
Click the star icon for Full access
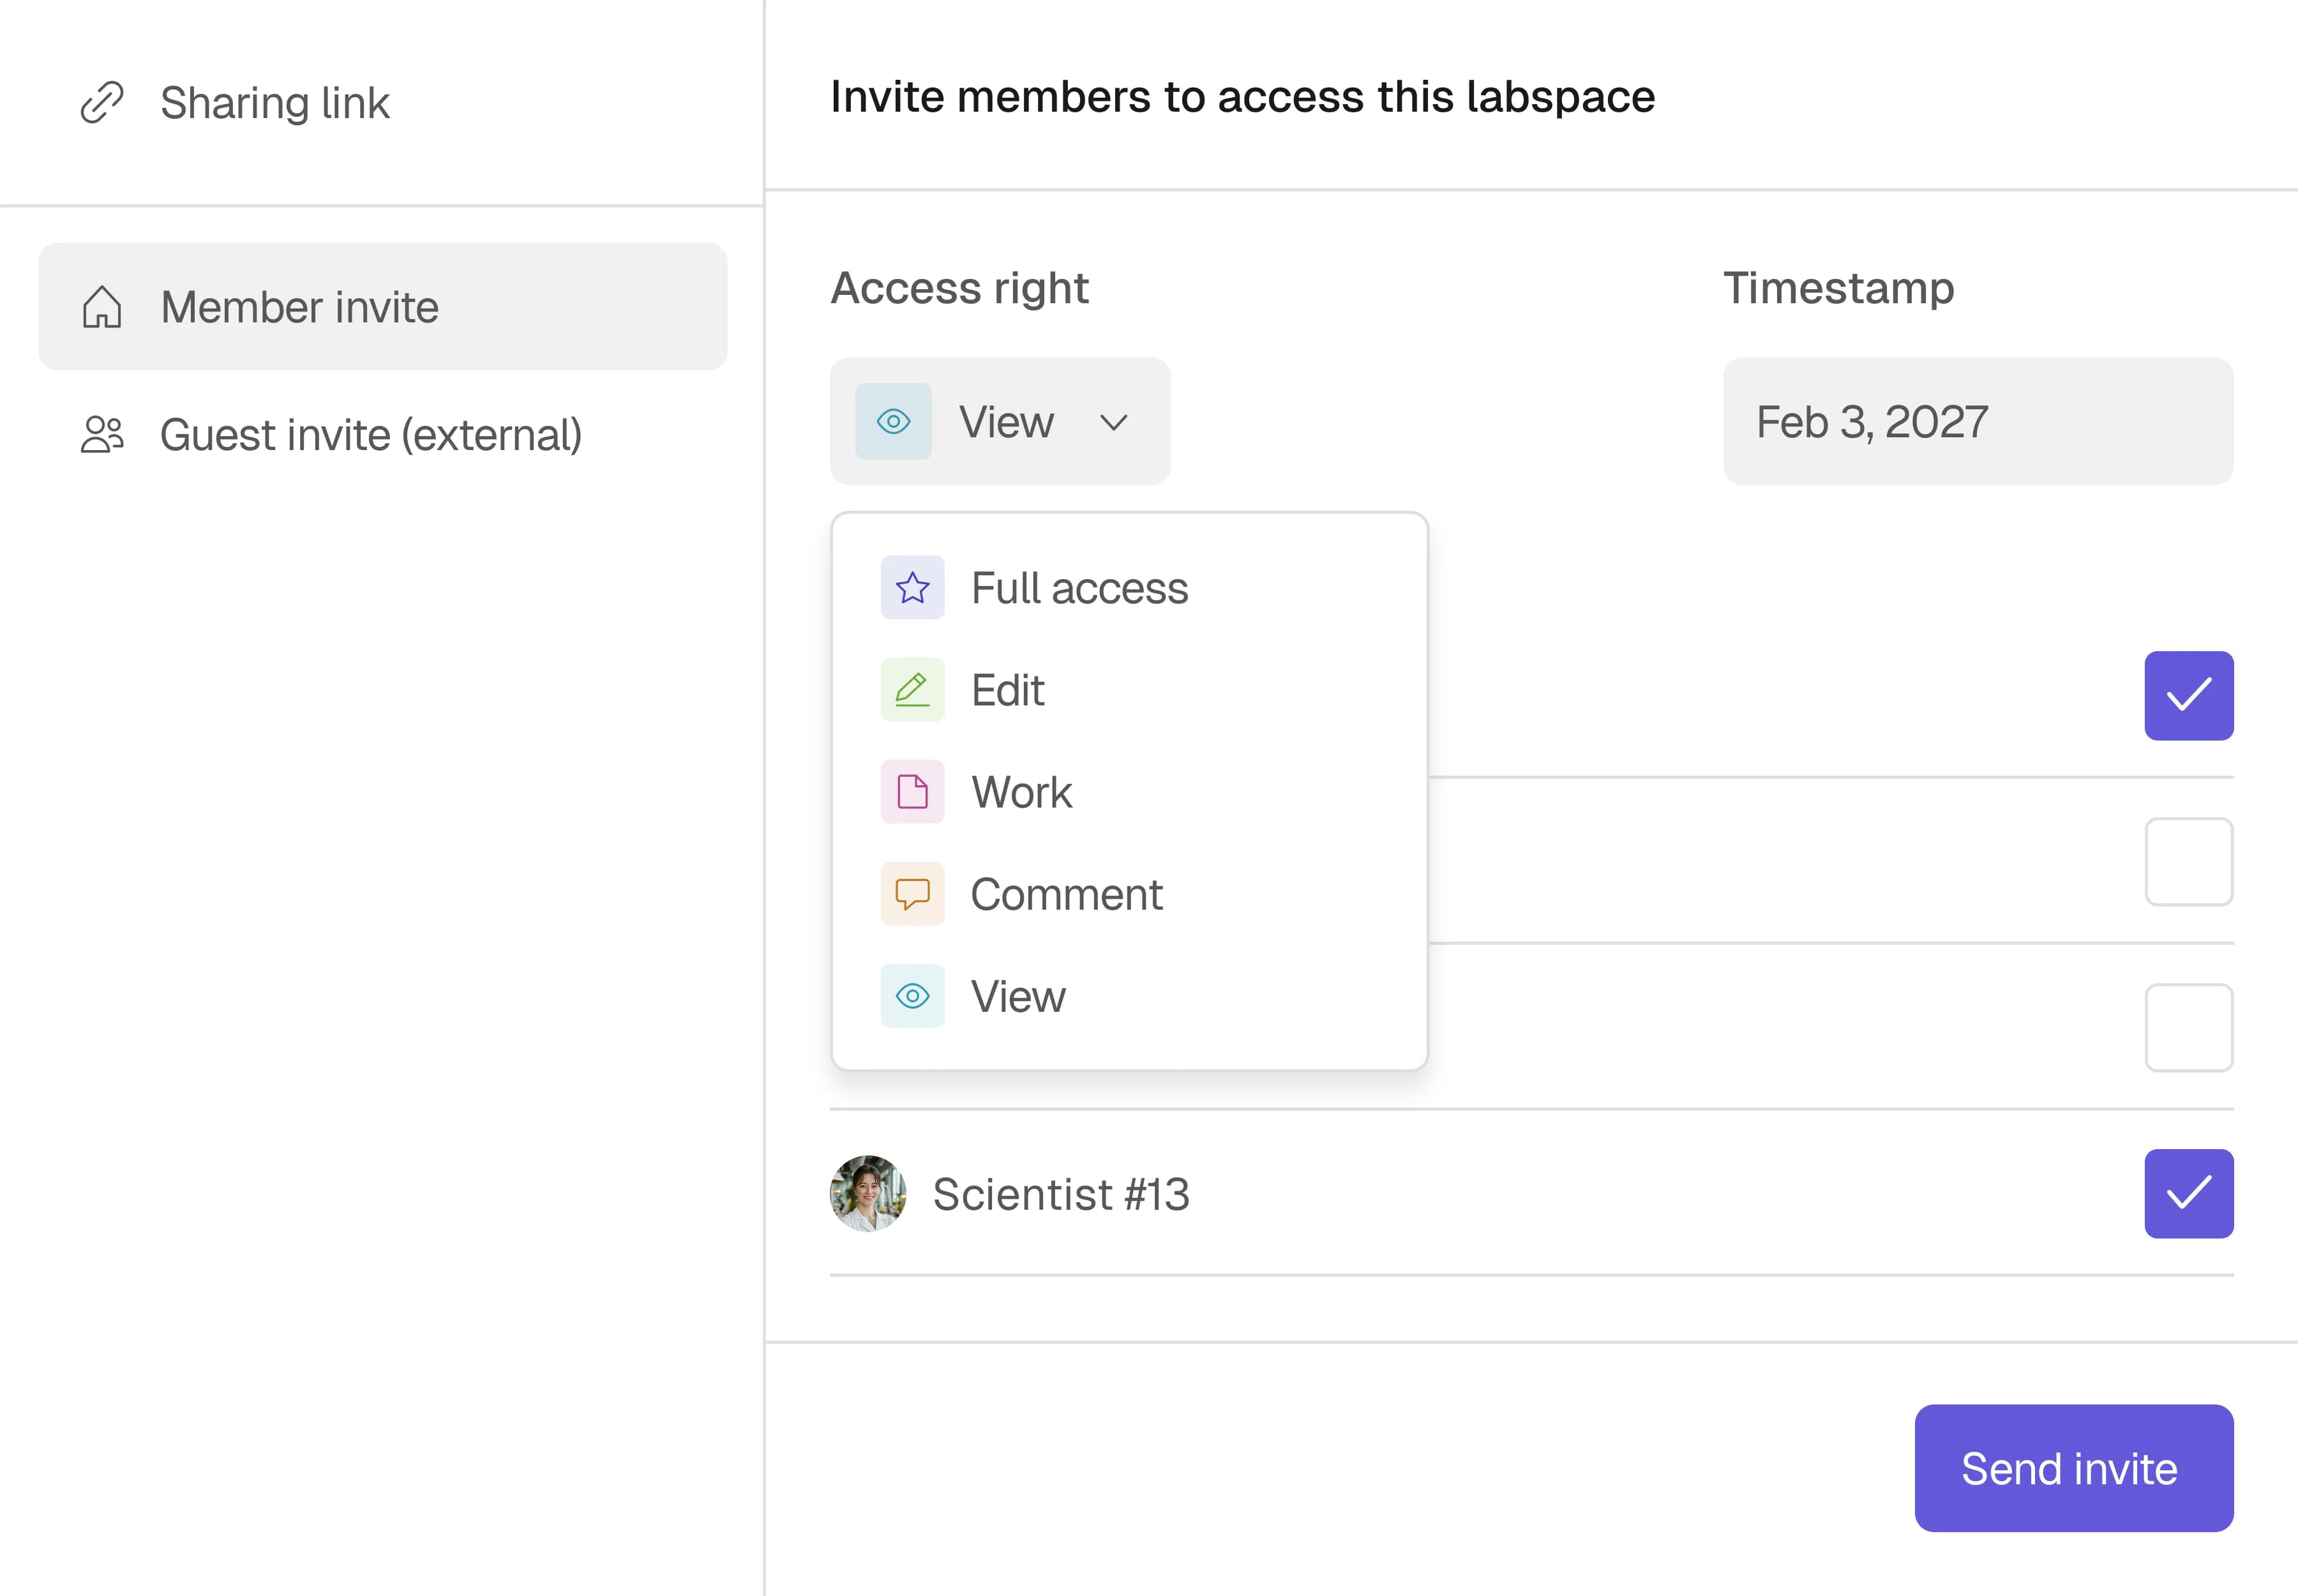click(x=912, y=587)
